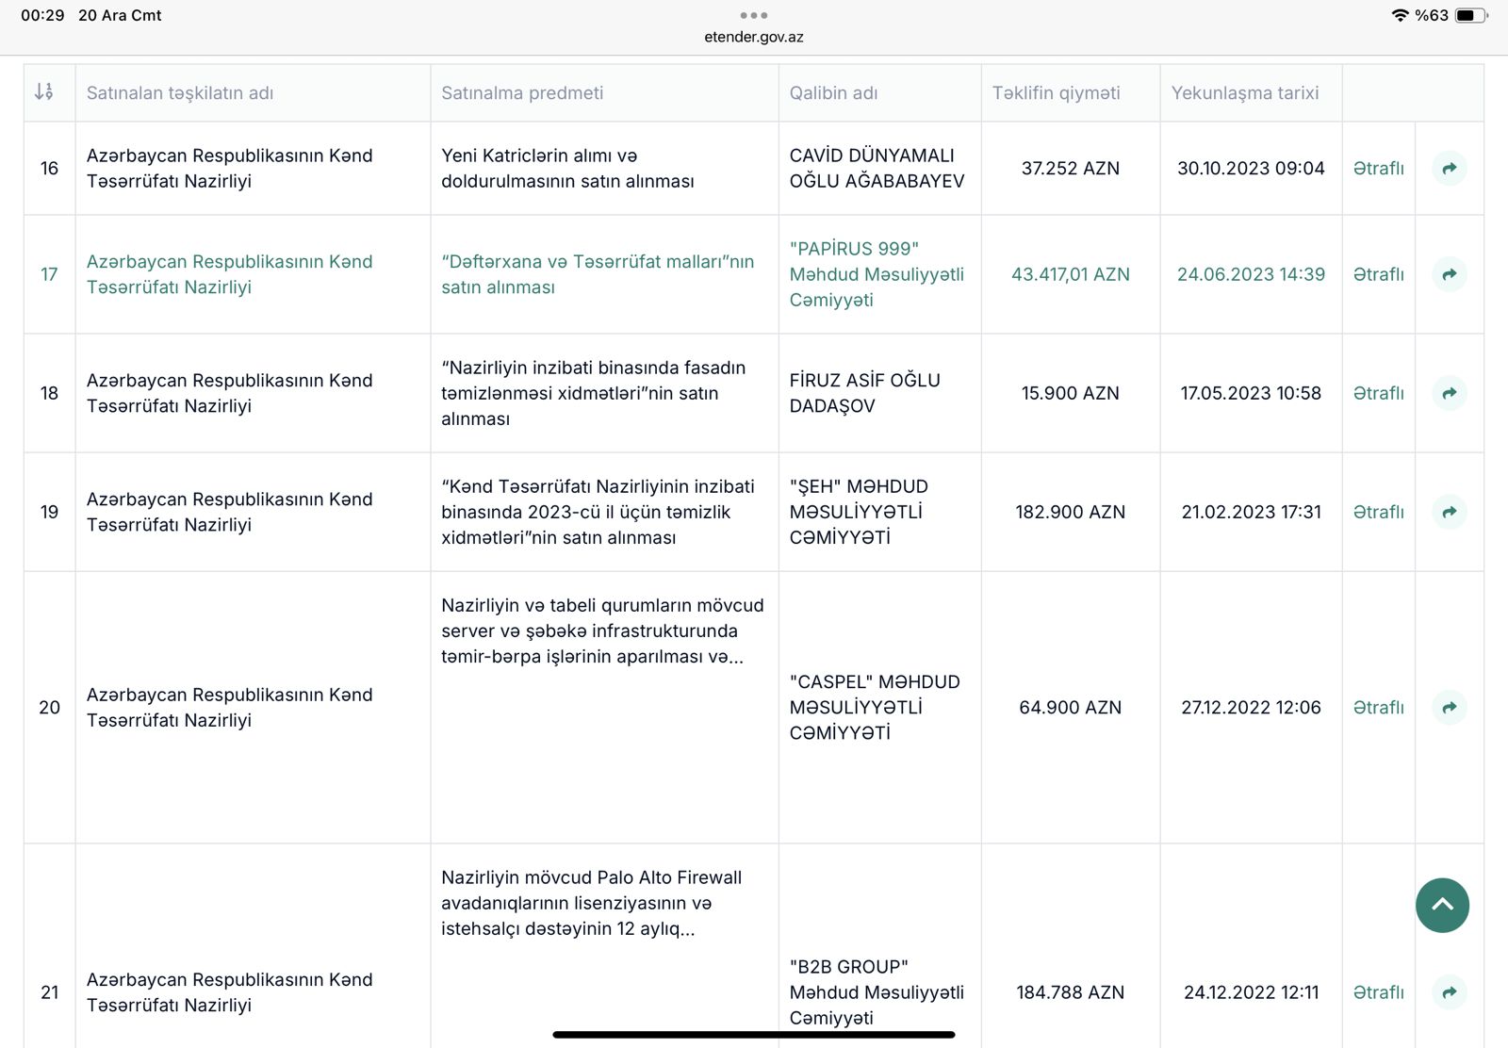
Task: Click the green scroll-to-top arrow button
Action: (1442, 905)
